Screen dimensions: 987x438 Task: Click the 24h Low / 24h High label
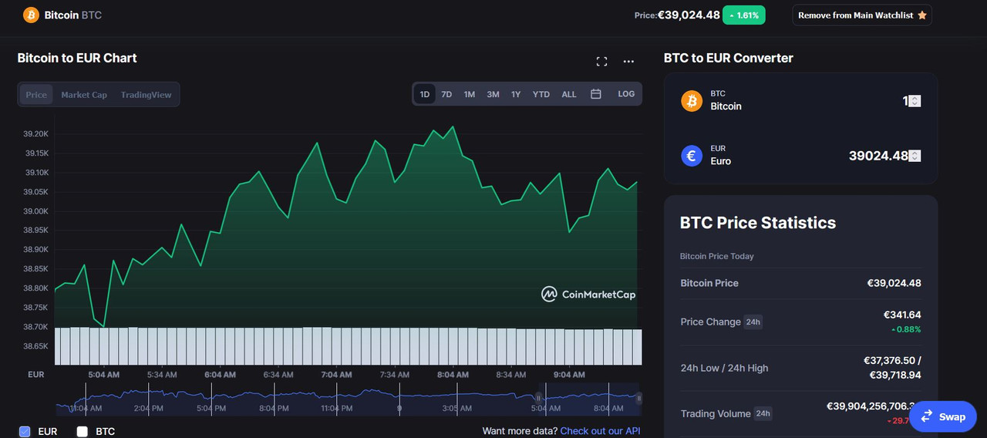tap(724, 368)
